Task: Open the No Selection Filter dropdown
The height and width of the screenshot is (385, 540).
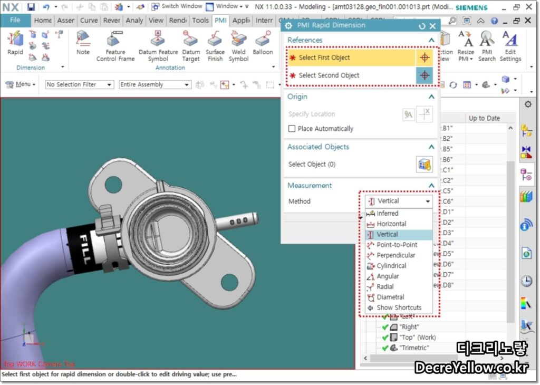Action: [79, 84]
